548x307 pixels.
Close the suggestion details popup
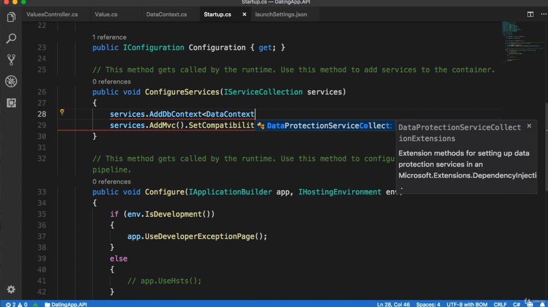tap(529, 126)
